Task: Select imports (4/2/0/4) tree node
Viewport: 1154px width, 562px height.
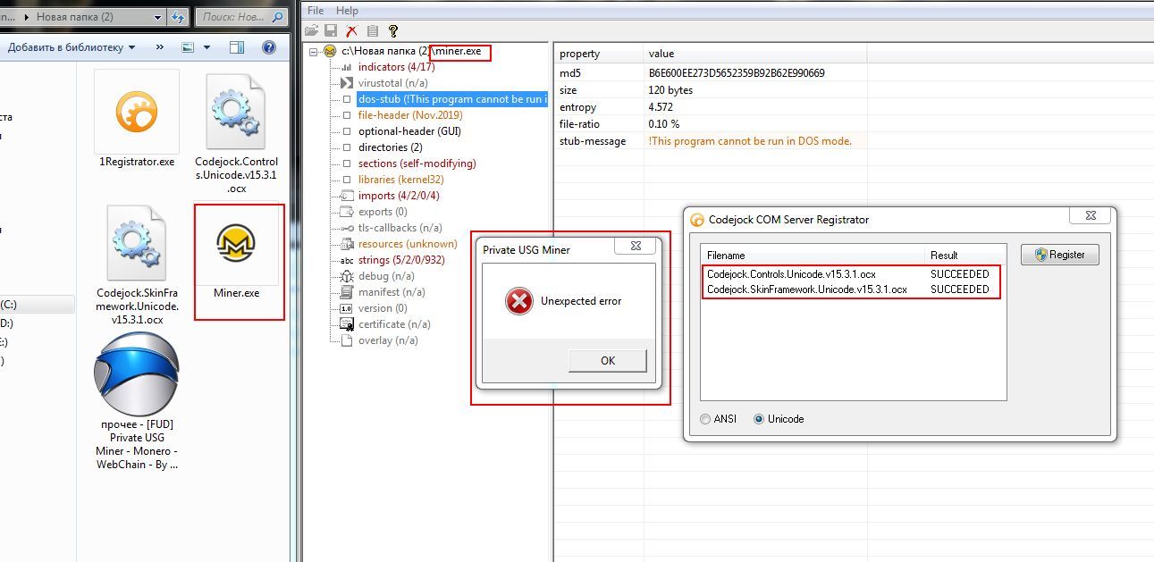Action: click(399, 196)
